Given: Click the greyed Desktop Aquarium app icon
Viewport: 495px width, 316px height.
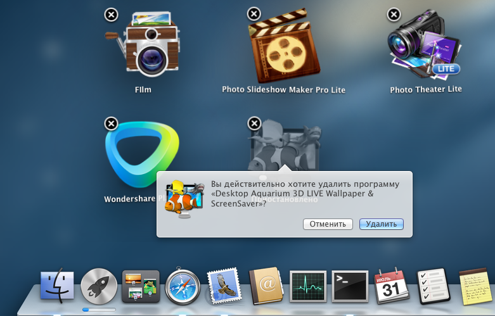Looking at the screenshot, I should (284, 146).
